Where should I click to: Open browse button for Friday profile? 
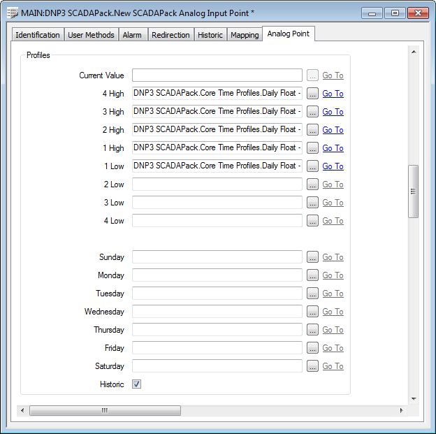[312, 348]
